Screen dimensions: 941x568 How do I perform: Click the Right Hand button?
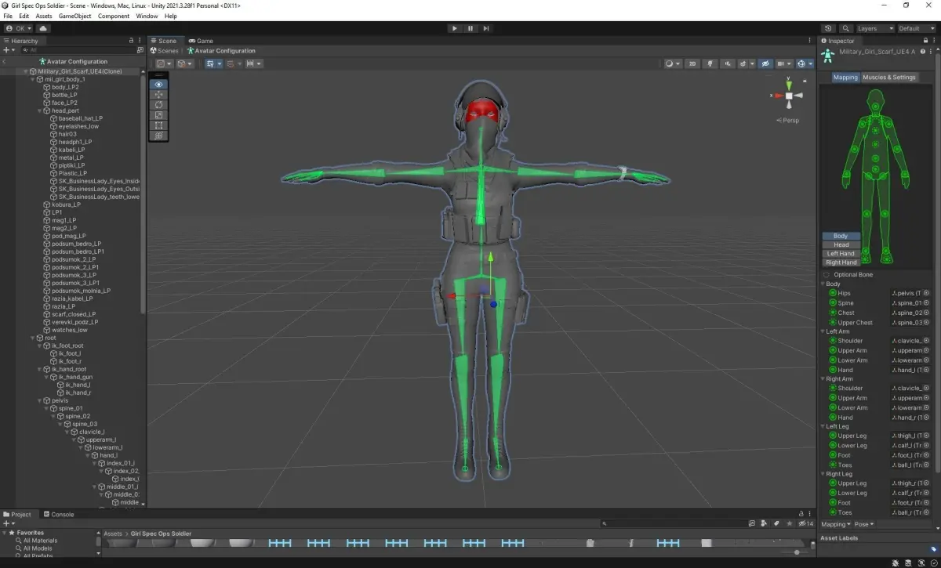[x=841, y=262]
